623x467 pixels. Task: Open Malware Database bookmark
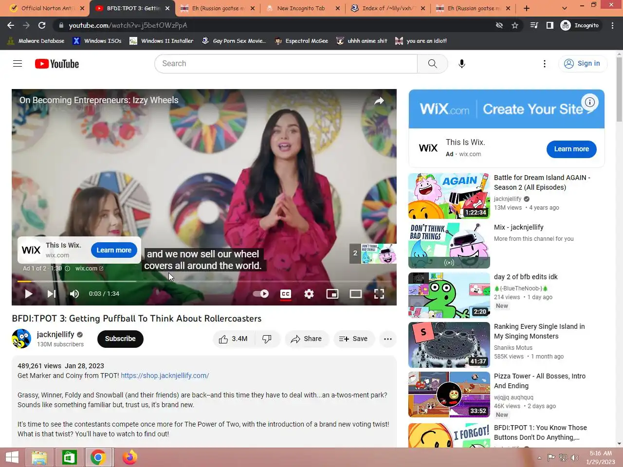point(36,41)
